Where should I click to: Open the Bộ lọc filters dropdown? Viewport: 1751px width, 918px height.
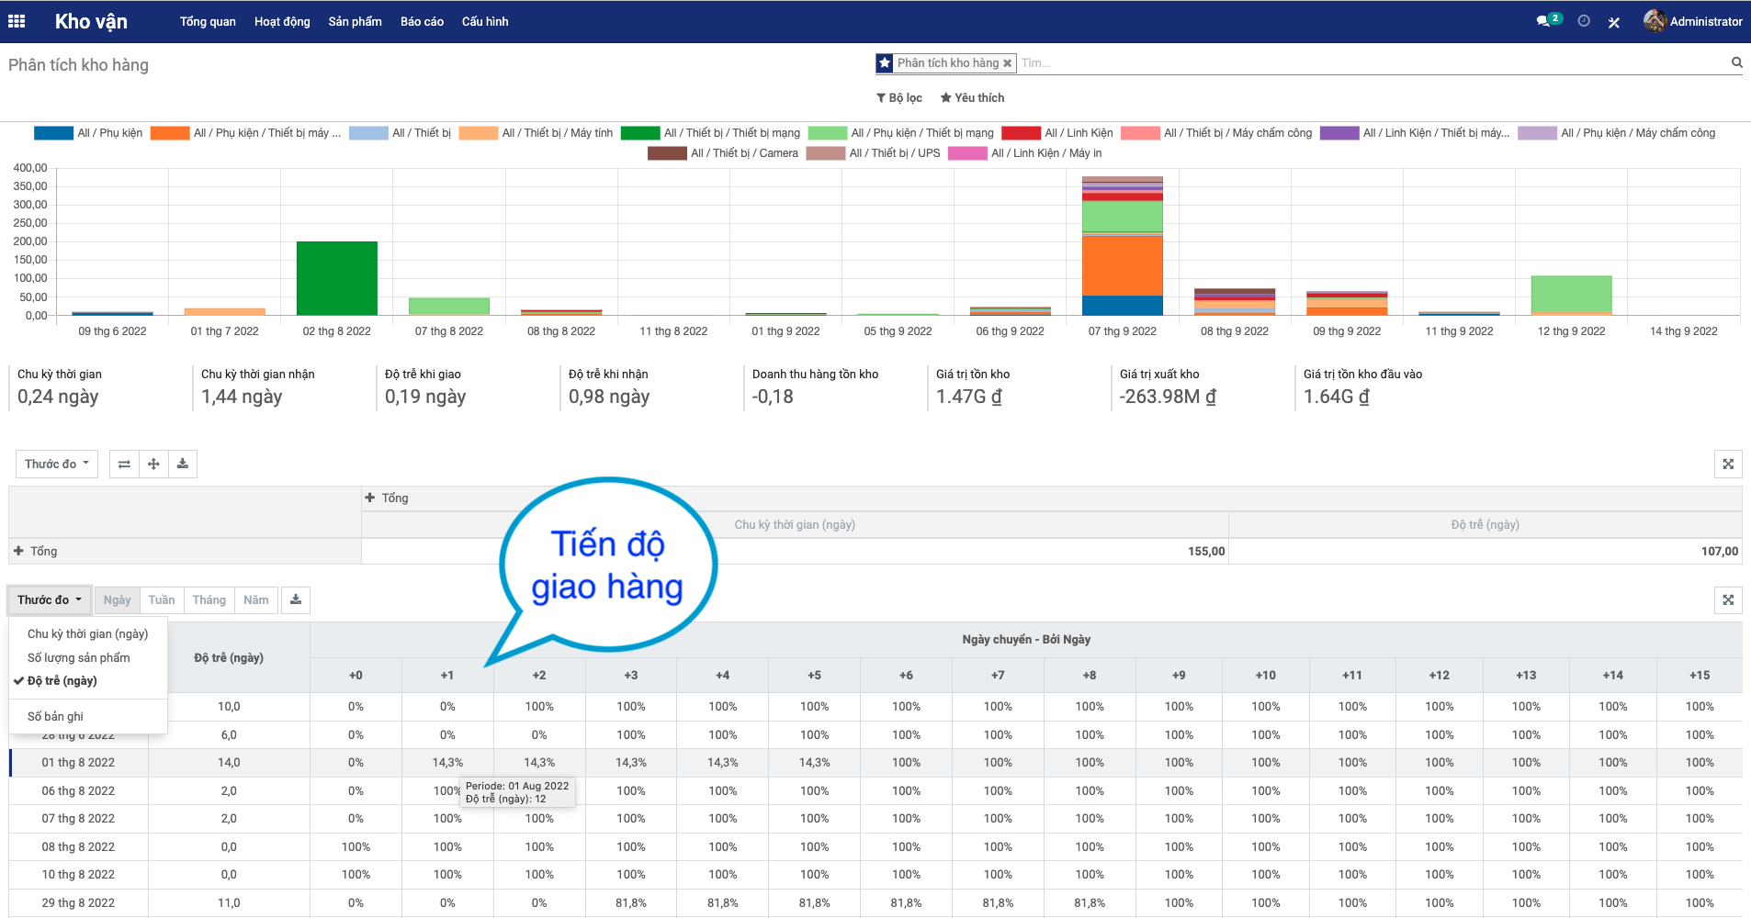[899, 97]
